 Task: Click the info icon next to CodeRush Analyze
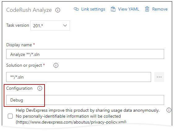pos(58,10)
